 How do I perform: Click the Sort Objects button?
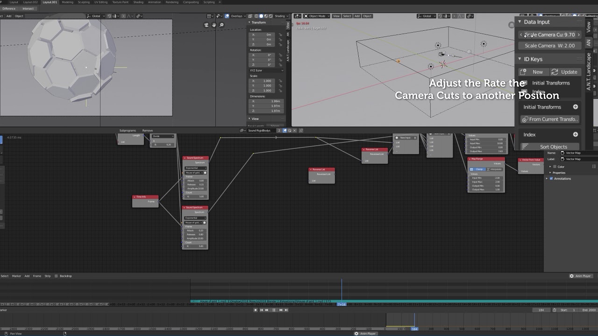pos(550,147)
